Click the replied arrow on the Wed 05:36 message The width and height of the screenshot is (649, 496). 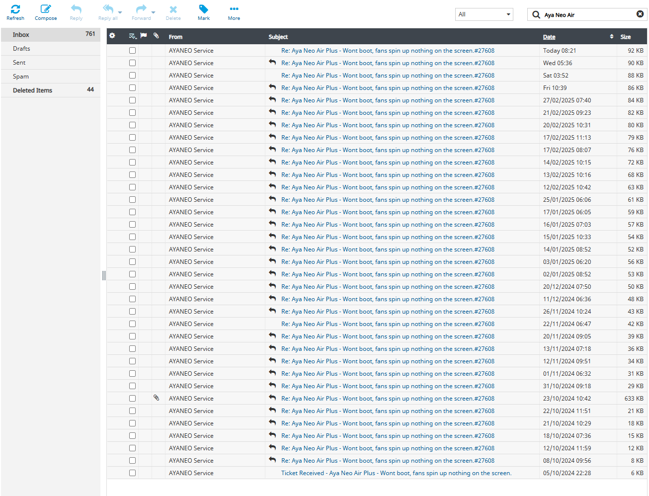pyautogui.click(x=272, y=62)
